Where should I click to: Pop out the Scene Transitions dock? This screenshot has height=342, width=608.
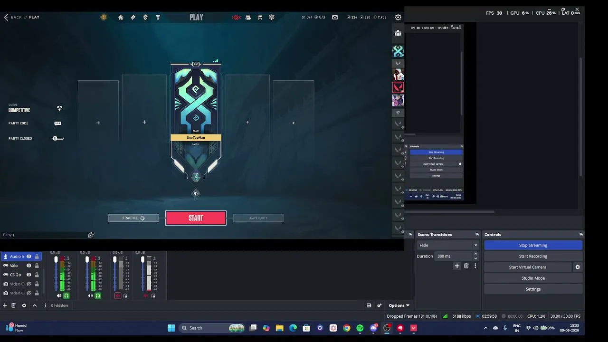point(477,235)
